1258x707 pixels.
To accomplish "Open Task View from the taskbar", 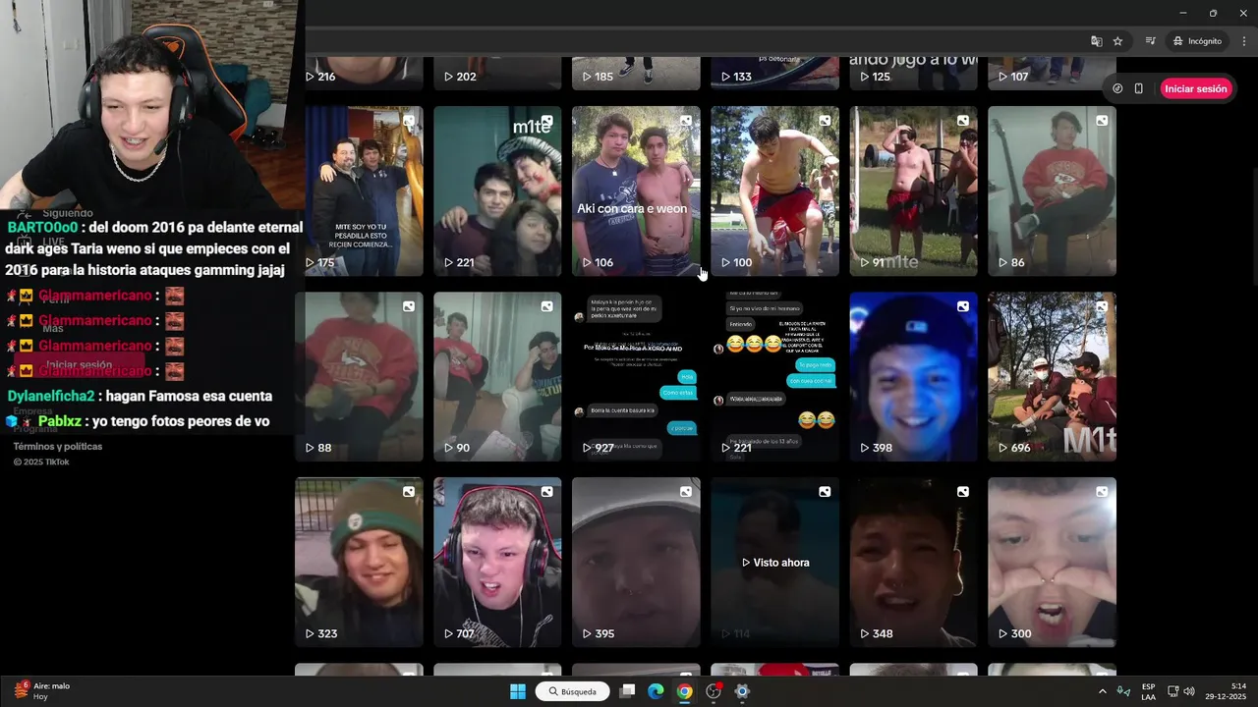I will coord(627,691).
